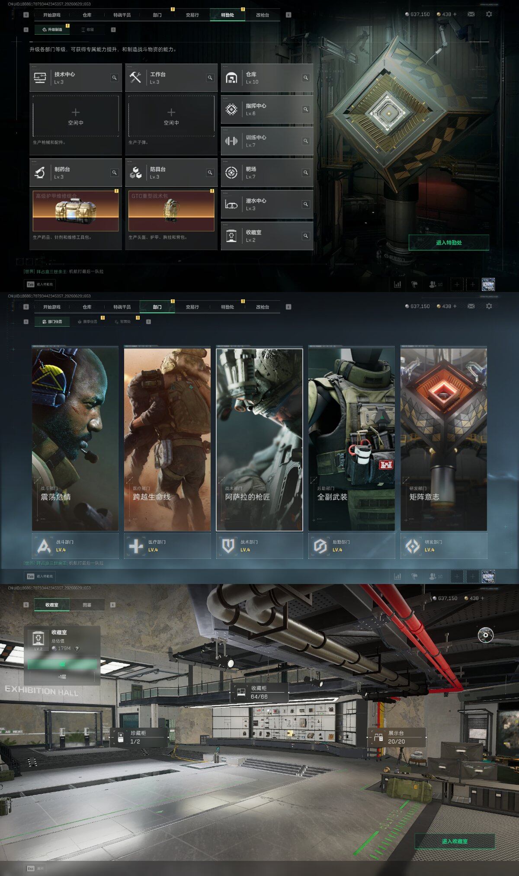Click the flag icon on 特勤处 screen
This screenshot has height=876, width=519.
click(x=414, y=284)
